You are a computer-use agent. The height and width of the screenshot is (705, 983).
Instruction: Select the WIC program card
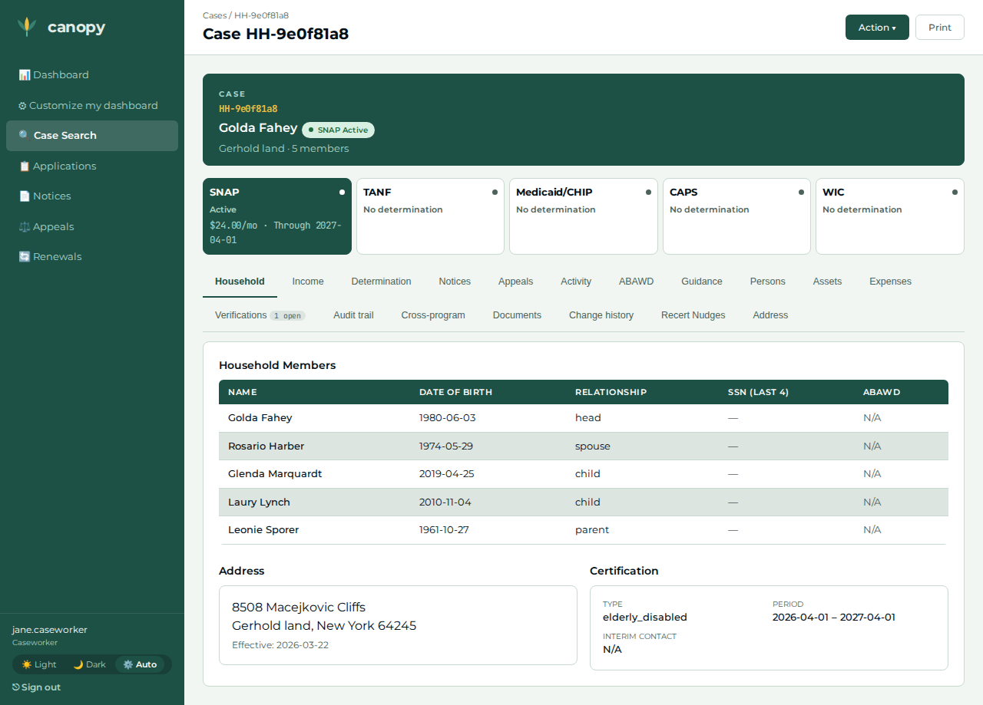(890, 216)
